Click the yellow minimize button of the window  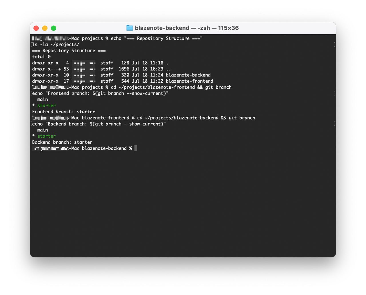[45, 28]
